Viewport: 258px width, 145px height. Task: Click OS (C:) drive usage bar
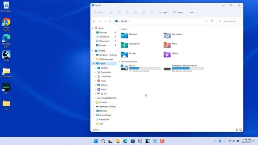[x=145, y=68]
